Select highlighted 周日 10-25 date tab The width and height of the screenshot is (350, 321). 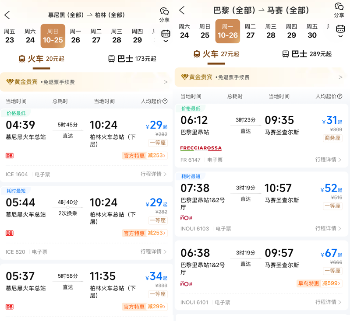point(53,36)
